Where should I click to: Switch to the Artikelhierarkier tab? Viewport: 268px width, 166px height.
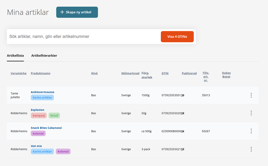[x=44, y=56]
